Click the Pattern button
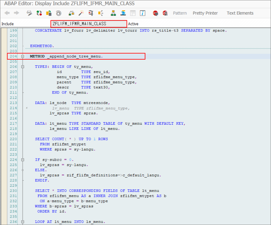 (x=180, y=13)
